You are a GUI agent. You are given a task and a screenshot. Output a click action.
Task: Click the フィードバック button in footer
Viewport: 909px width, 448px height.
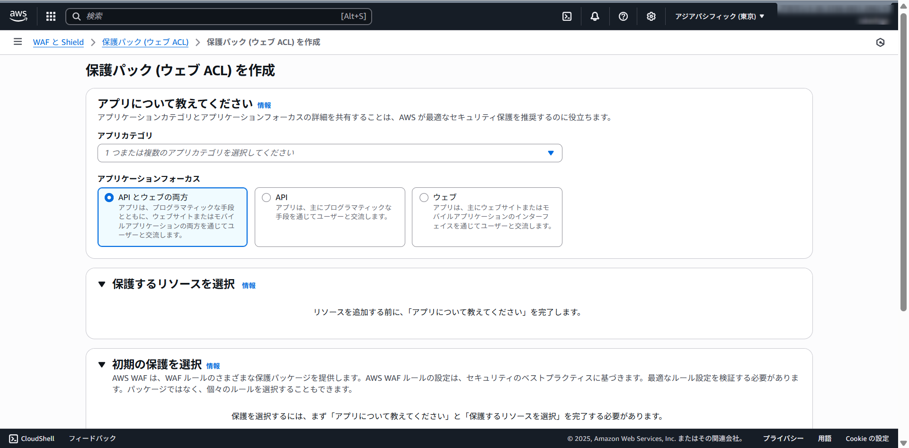tap(92, 439)
